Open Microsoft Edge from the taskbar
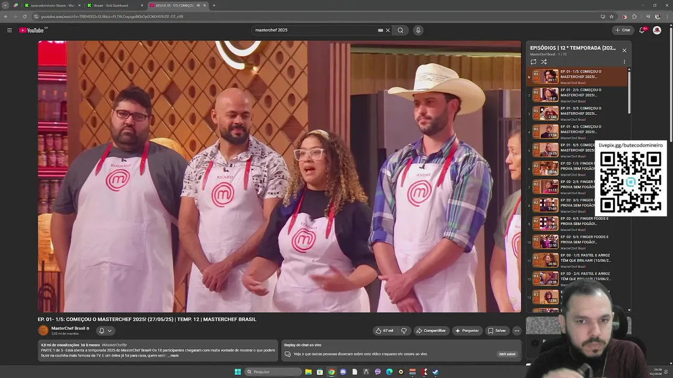The image size is (673, 378). click(389, 372)
